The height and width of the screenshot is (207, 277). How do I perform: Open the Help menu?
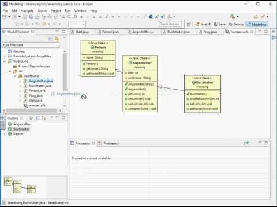93,11
